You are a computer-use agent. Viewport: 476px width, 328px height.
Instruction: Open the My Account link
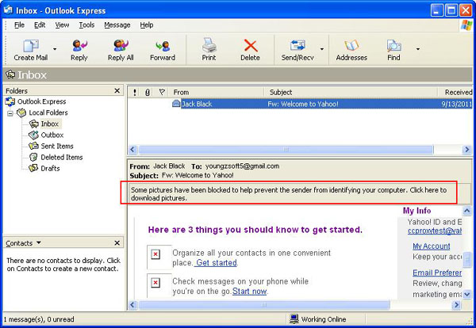pyautogui.click(x=432, y=246)
